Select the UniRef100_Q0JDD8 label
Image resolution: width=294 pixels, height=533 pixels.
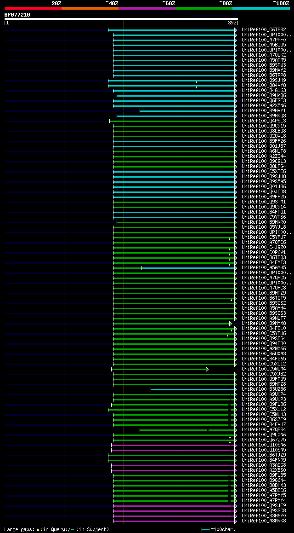[264, 192]
